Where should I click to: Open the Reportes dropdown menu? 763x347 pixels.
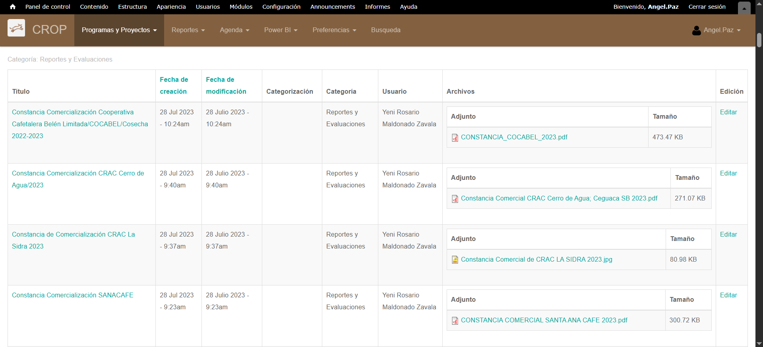click(188, 30)
